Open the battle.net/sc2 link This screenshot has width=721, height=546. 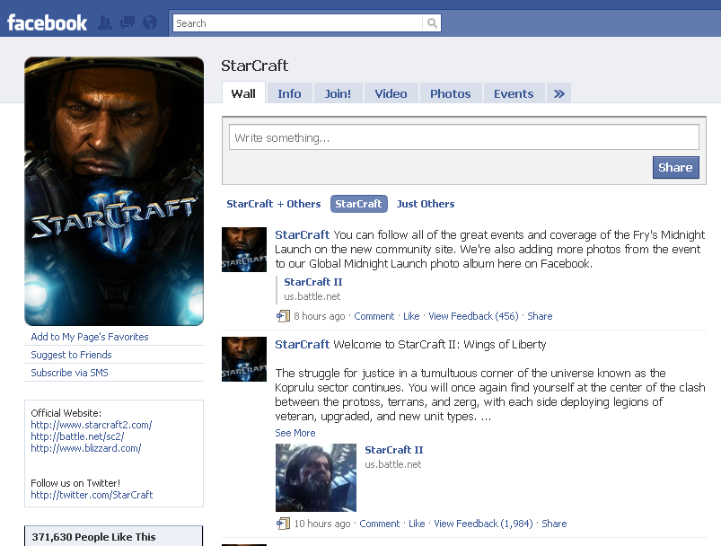(77, 436)
